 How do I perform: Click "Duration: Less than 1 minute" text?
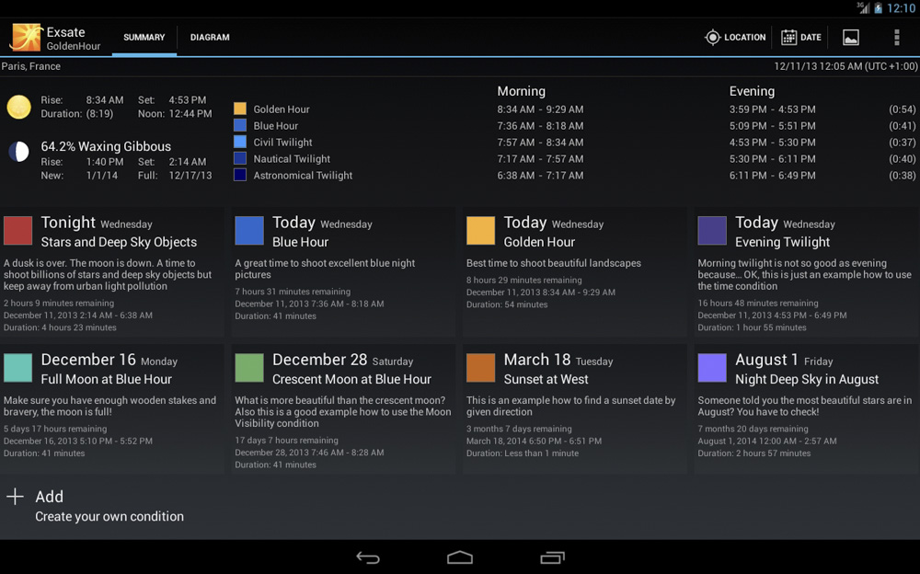pyautogui.click(x=523, y=453)
